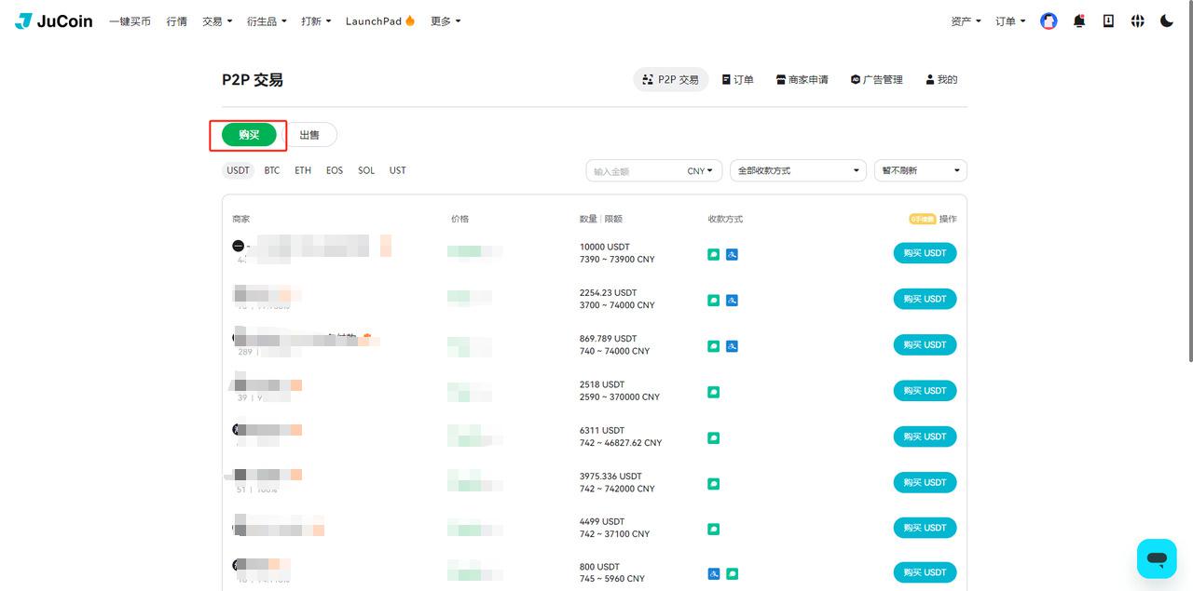Switch to the 出售 sell toggle
The image size is (1193, 591).
click(309, 135)
